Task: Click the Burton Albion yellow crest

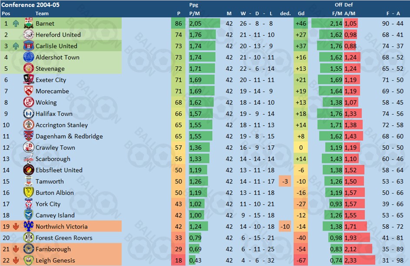Action: coord(29,193)
